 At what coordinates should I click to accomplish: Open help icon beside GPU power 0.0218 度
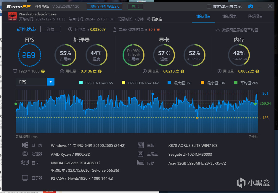[x=182, y=71]
